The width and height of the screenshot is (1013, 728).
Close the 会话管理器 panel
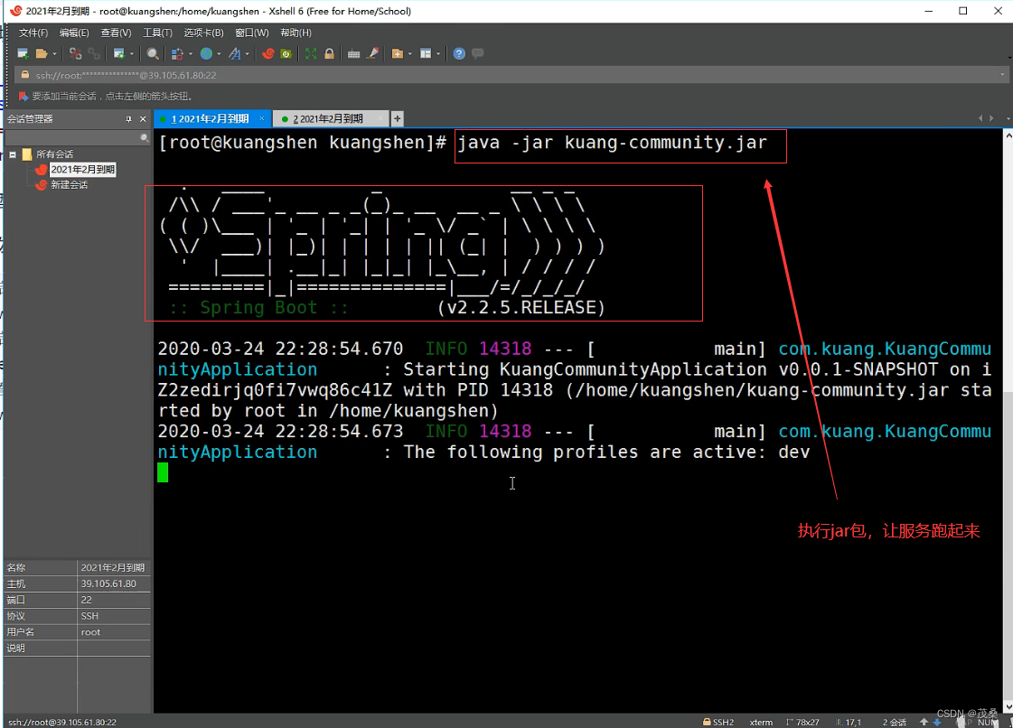click(x=143, y=119)
